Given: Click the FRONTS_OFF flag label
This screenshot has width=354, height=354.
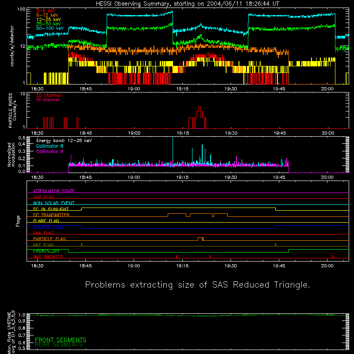Looking at the screenshot, I should click(46, 251).
